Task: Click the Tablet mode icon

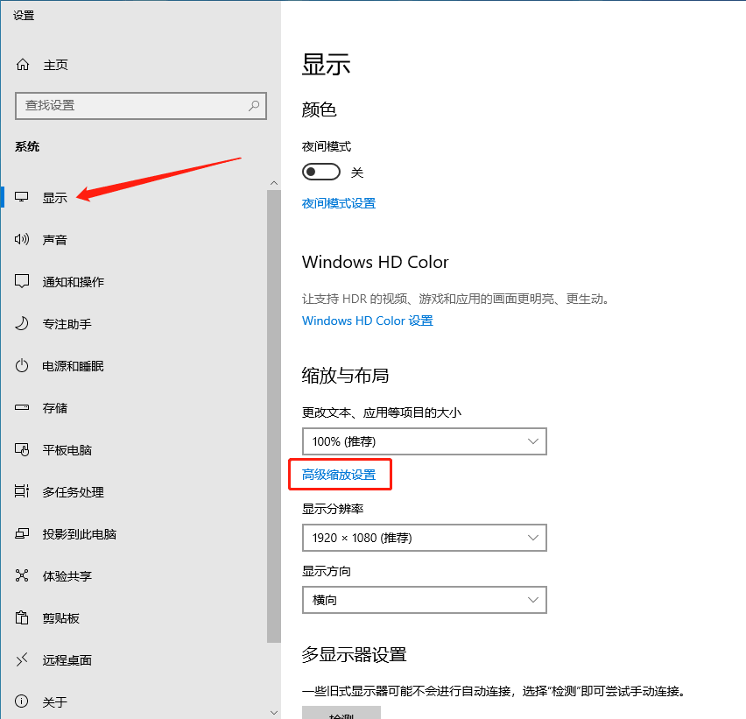Action: coord(23,450)
